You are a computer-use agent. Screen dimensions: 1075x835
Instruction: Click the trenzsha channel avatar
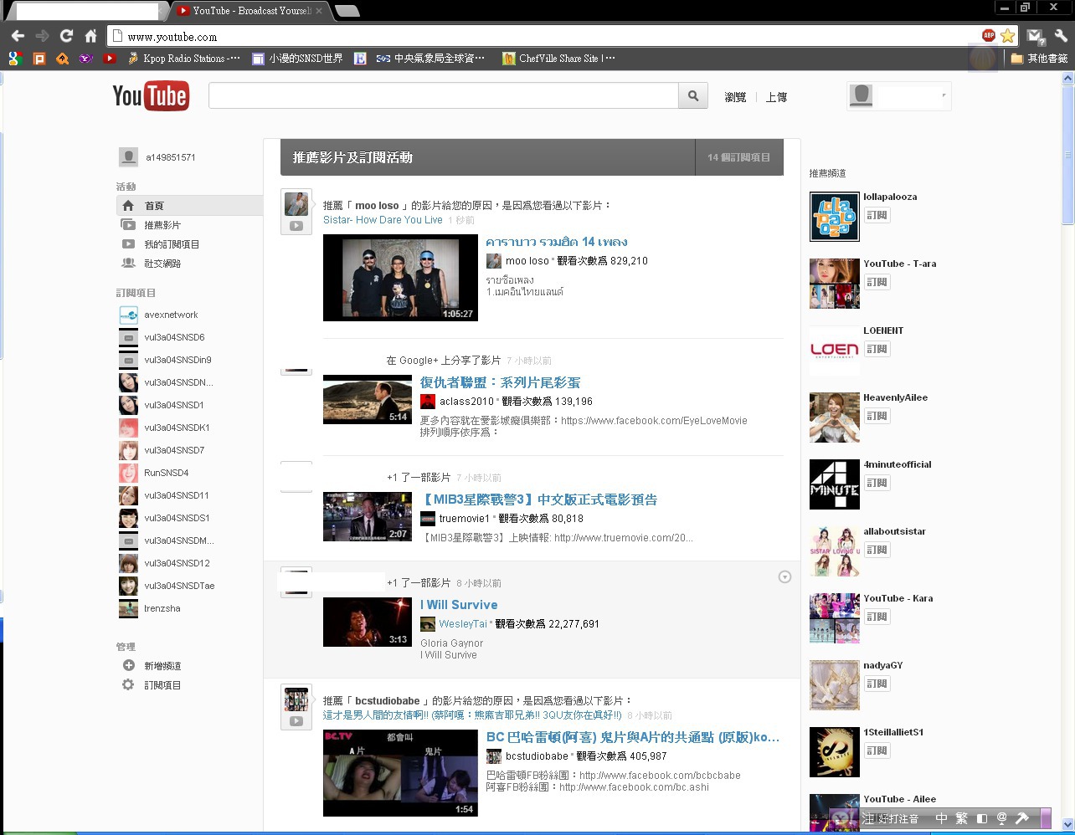coord(128,608)
